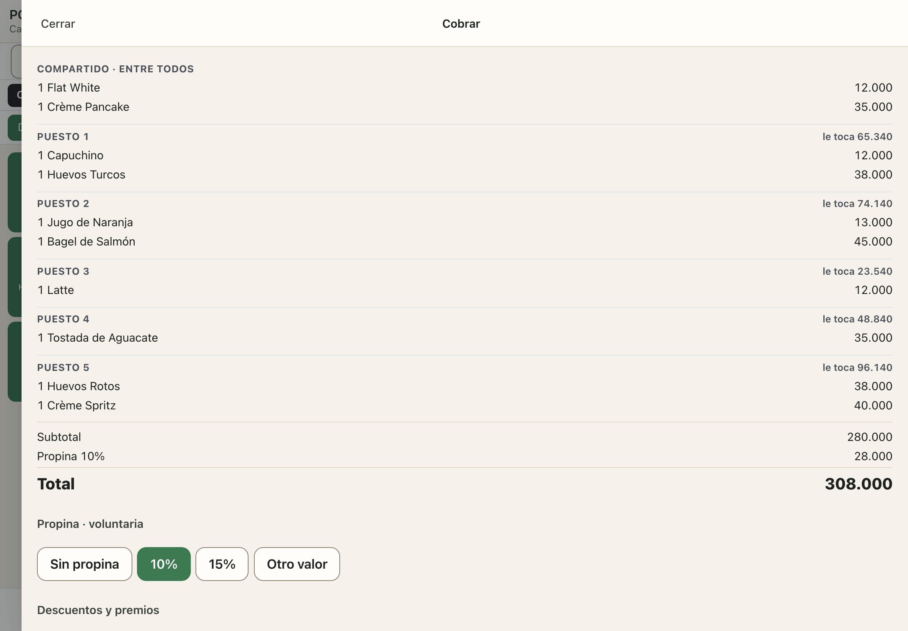The height and width of the screenshot is (631, 908).
Task: Click the COMPARTIDO · ENTRE TODOS header
Action: (x=115, y=69)
